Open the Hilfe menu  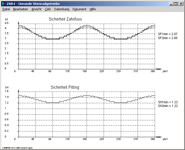[x=92, y=9]
